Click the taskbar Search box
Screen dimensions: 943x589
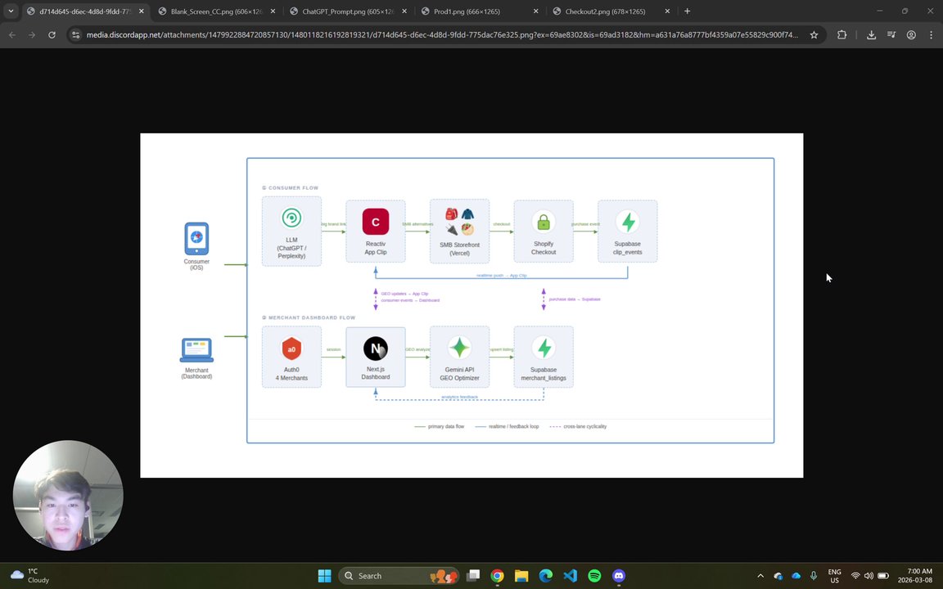click(399, 576)
